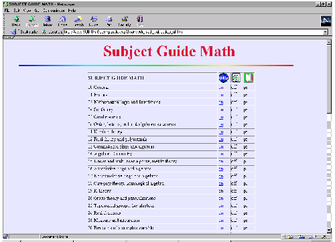Screen dimensions: 335x242
Task: Collapse the location toolbar using its left grip
Action: click(x=4, y=32)
